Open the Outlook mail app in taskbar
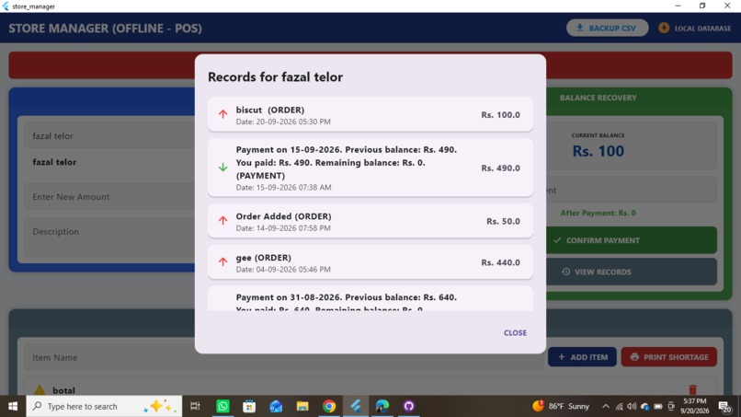 (x=276, y=406)
